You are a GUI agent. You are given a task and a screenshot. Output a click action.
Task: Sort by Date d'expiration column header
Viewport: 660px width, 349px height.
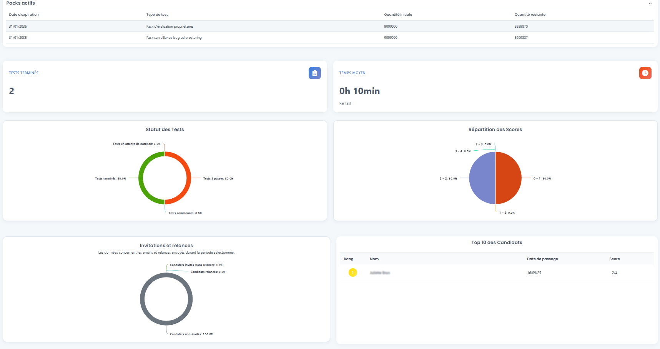[x=24, y=15]
